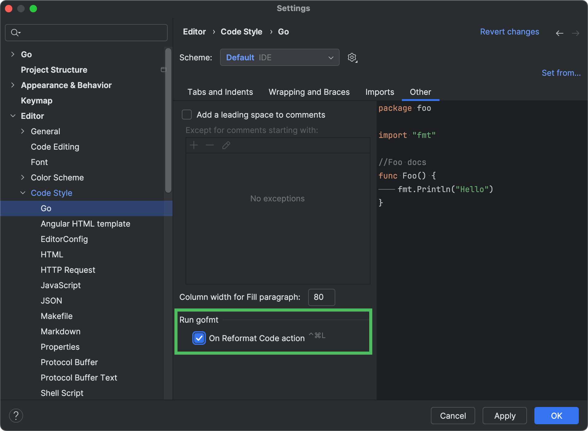
Task: Switch to Tabs and Indents tab
Action: pos(220,92)
